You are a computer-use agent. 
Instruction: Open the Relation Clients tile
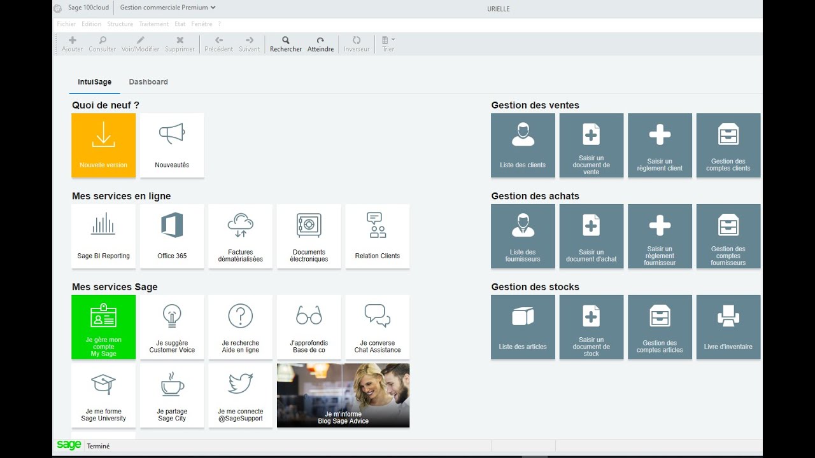(377, 236)
